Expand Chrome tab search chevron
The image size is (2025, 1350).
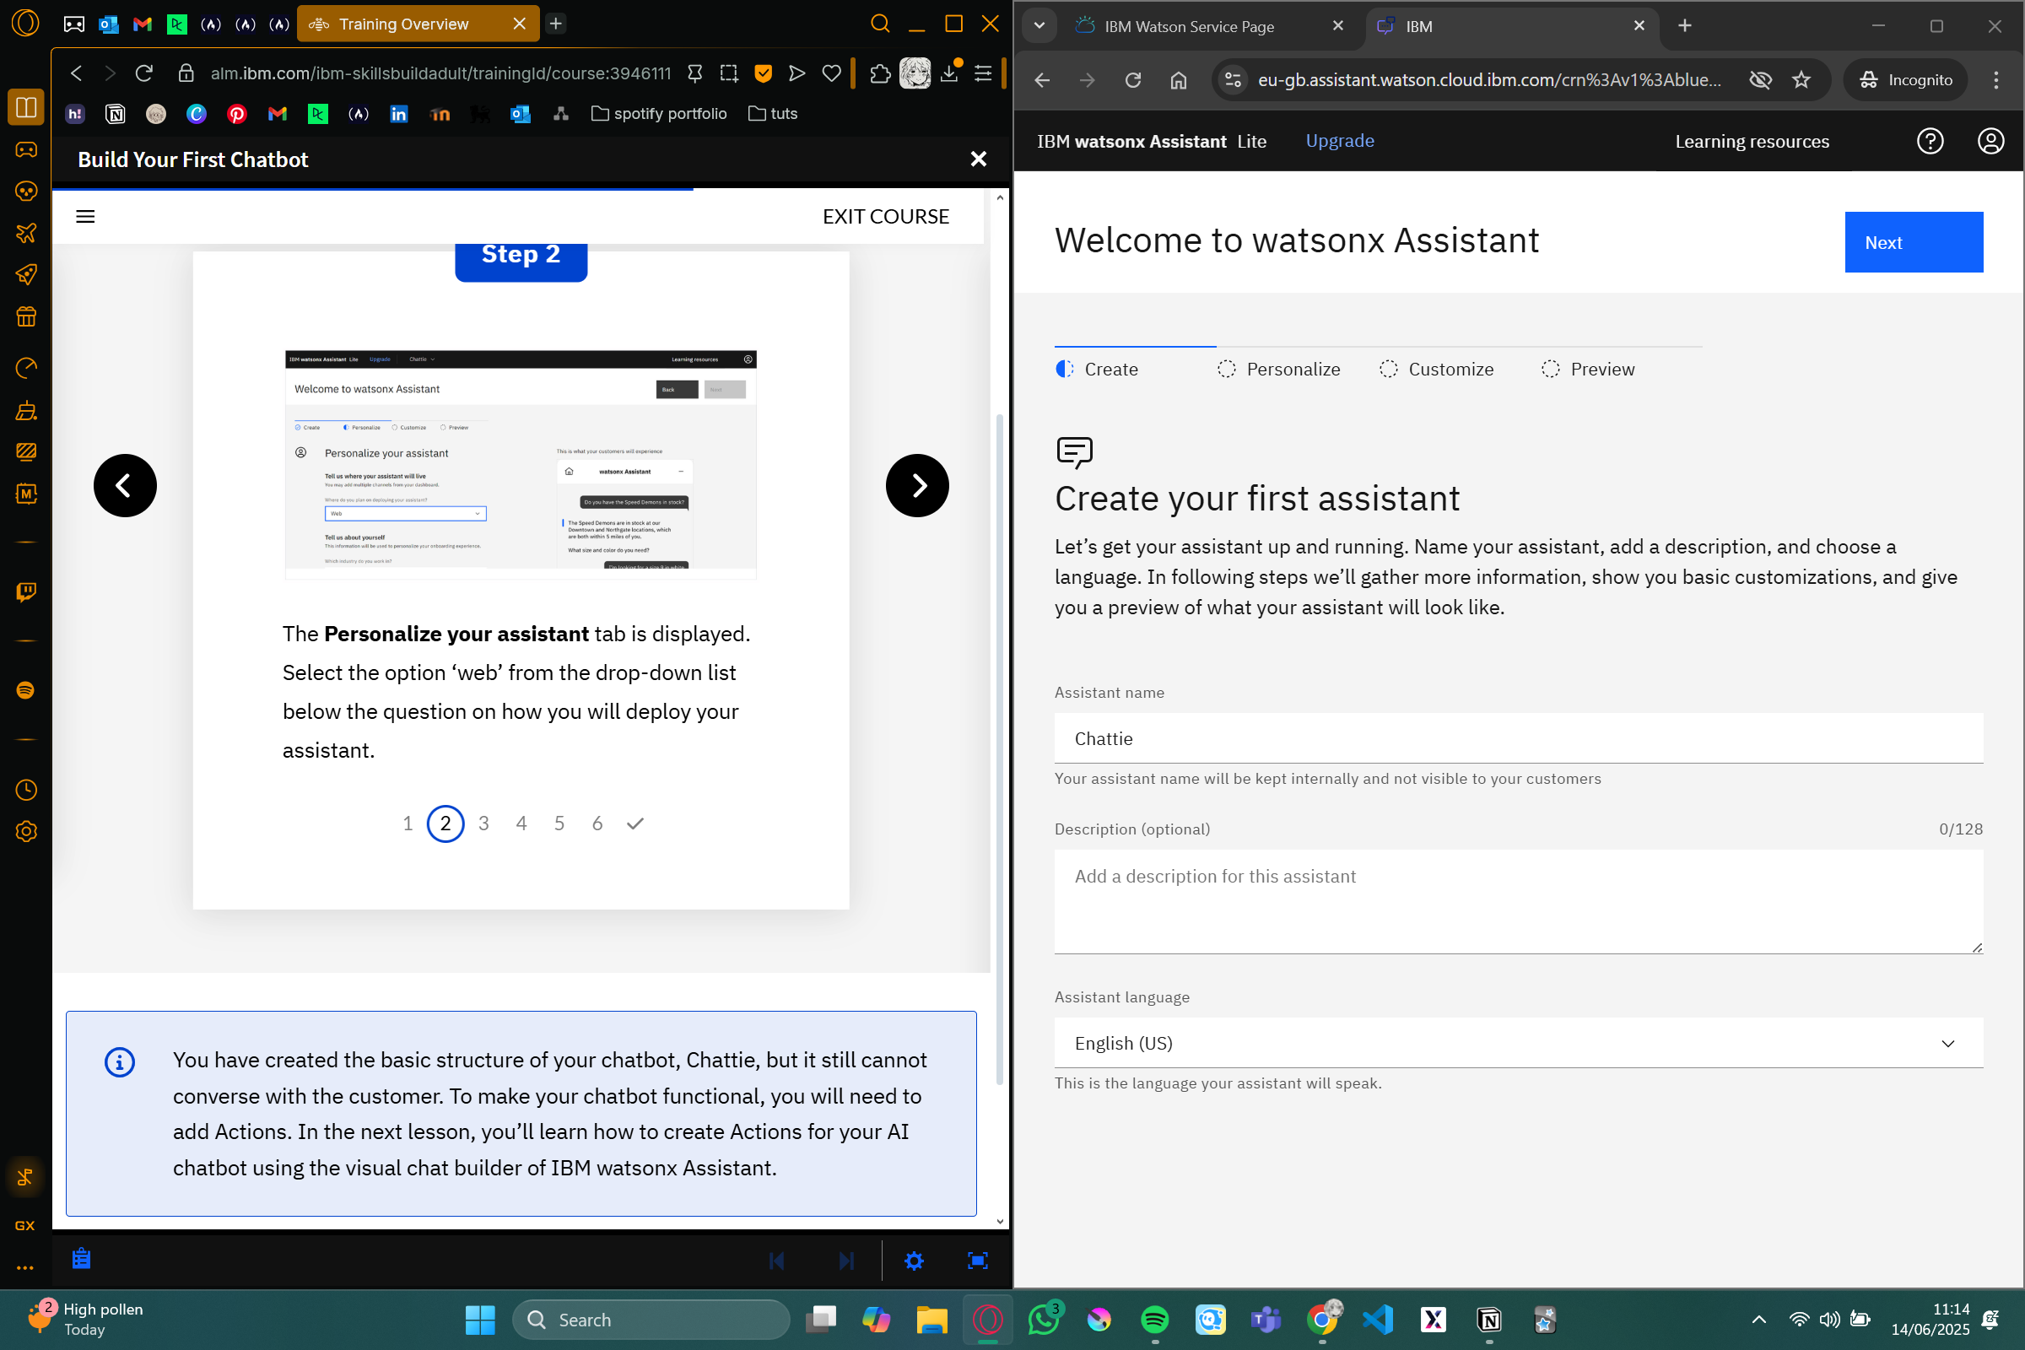coord(1039,26)
